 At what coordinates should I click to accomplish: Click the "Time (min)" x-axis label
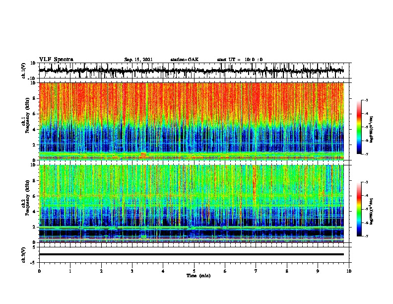coord(198,276)
